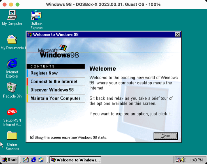Screen dimensions: 207x164
Task: Choose Connect to the Internet option
Action: [56, 82]
